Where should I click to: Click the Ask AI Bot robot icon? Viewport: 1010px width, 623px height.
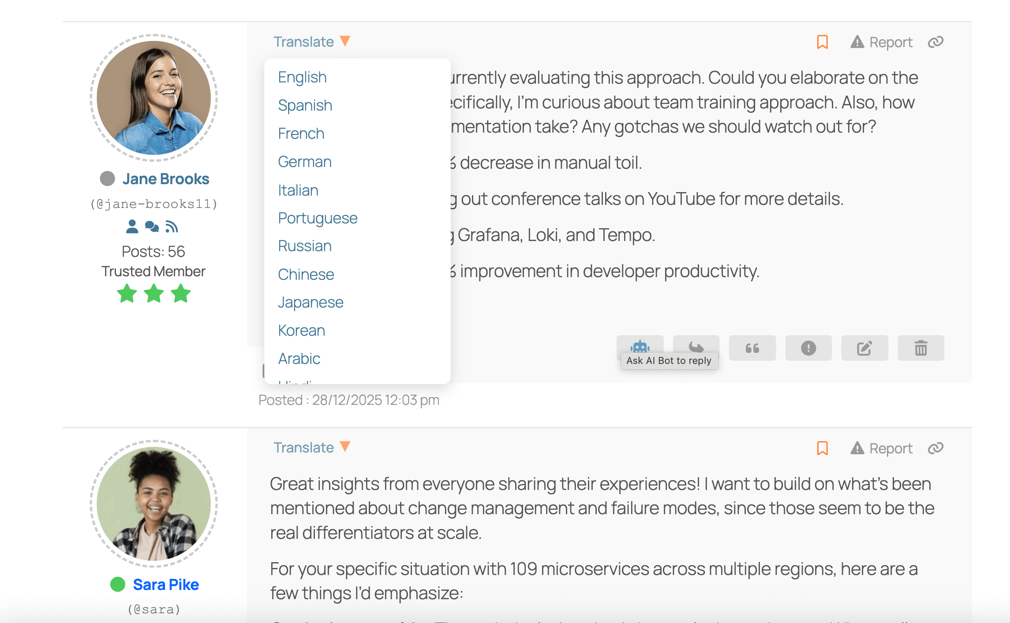coord(640,346)
